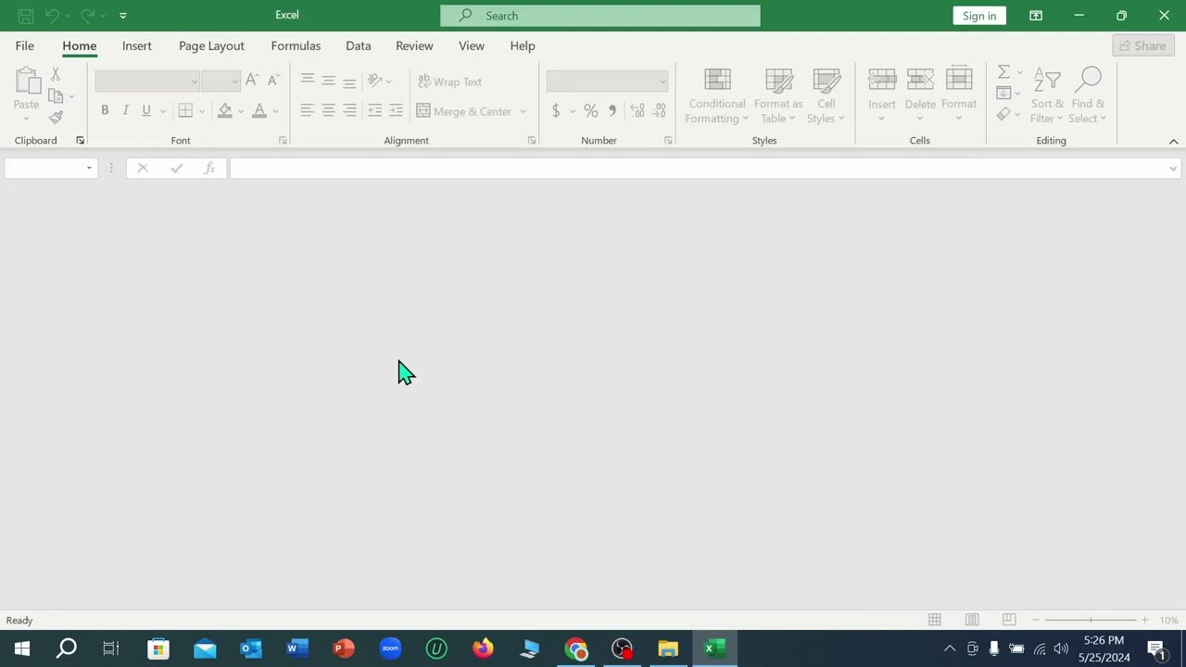The height and width of the screenshot is (667, 1186).
Task: Toggle Bold formatting
Action: point(105,111)
